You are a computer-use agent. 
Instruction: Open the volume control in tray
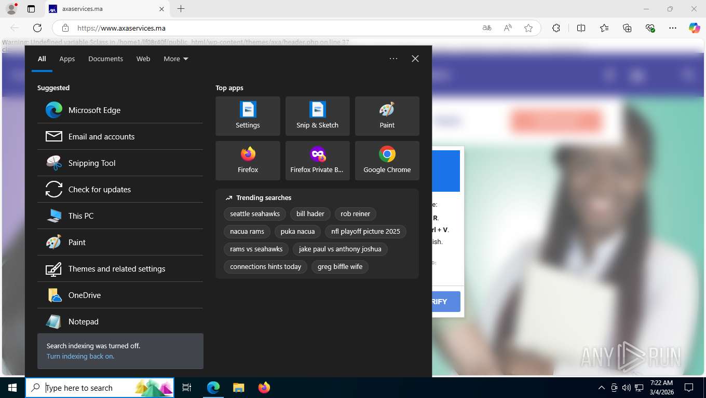[x=626, y=388]
